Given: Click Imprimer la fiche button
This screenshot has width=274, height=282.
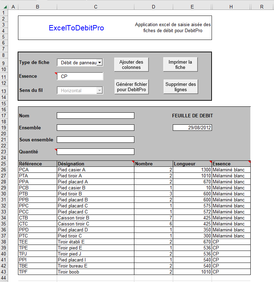Looking at the screenshot, I should tap(180, 65).
